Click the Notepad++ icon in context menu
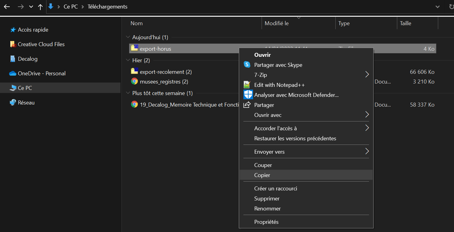The width and height of the screenshot is (454, 232). [x=247, y=85]
